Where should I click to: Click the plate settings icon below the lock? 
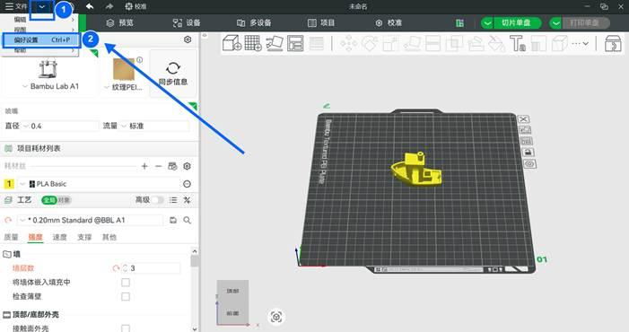click(x=530, y=164)
